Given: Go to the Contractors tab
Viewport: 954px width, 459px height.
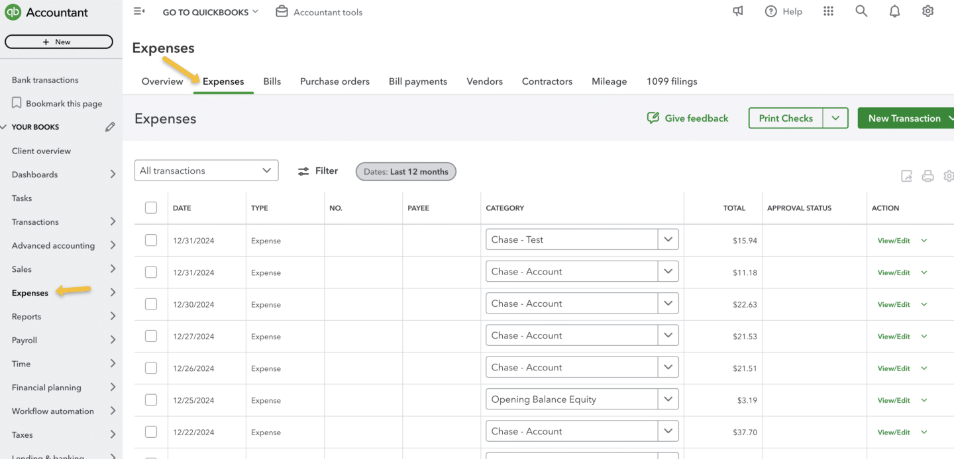Looking at the screenshot, I should click(x=547, y=81).
